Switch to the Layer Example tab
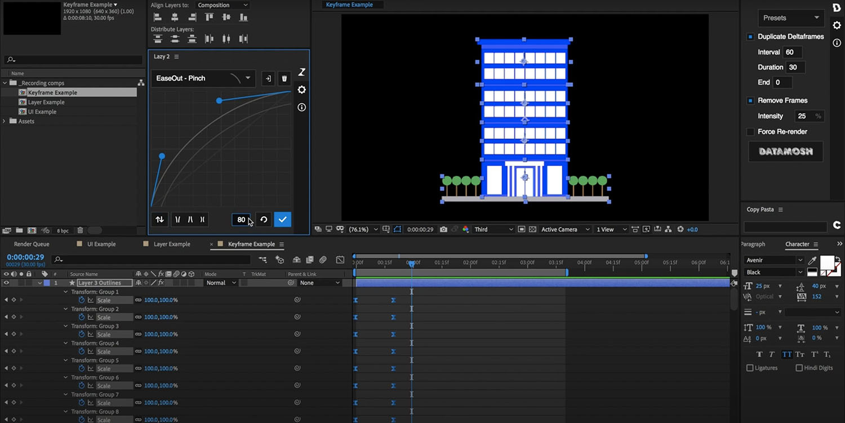 [172, 244]
